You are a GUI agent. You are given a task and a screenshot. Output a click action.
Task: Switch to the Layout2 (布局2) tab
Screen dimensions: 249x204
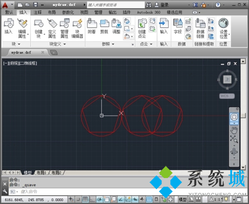[x=57, y=173]
